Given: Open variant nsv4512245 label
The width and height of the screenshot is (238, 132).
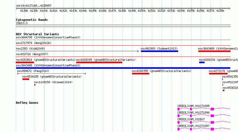Looking at the screenshot, I should 230,82.
